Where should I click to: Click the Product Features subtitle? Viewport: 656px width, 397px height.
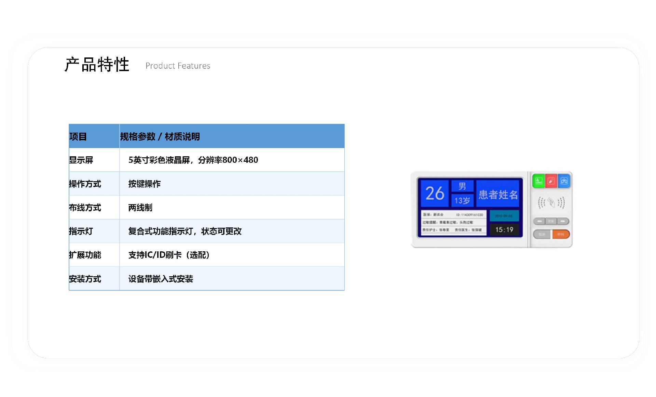178,66
